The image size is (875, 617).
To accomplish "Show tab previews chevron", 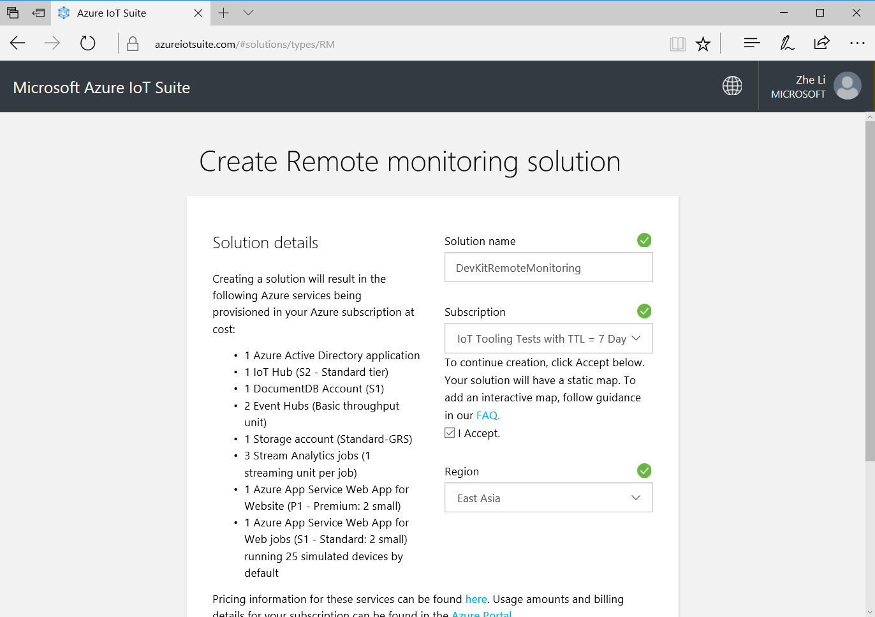I will (249, 13).
